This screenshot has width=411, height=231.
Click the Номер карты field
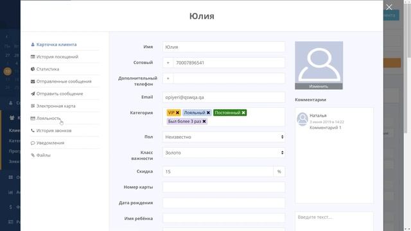coord(223,187)
